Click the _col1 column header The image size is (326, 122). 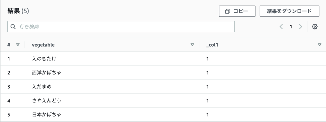click(x=212, y=45)
